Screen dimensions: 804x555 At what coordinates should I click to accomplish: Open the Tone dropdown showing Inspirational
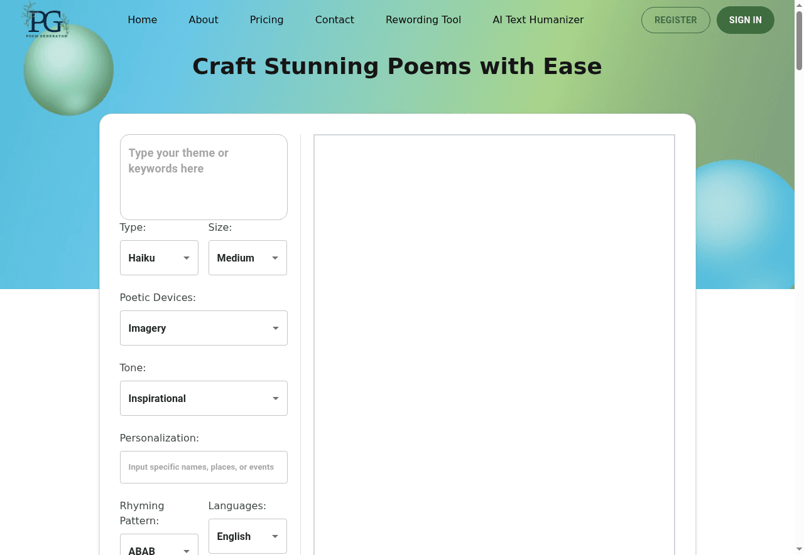[204, 398]
